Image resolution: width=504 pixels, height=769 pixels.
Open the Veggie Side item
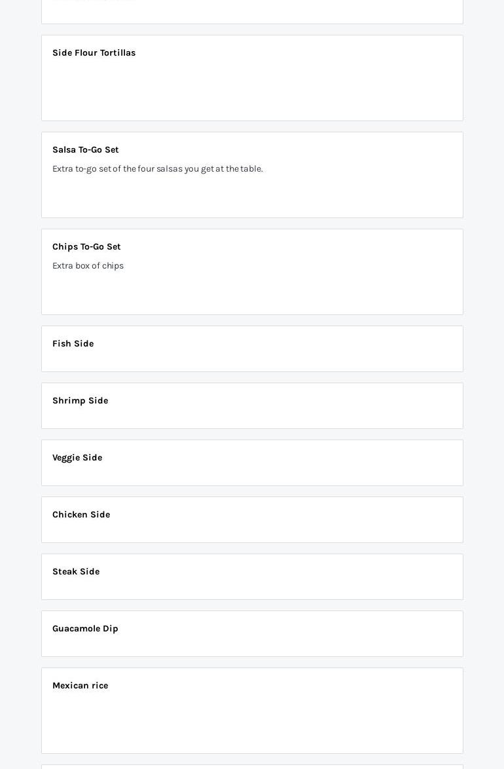(x=252, y=463)
